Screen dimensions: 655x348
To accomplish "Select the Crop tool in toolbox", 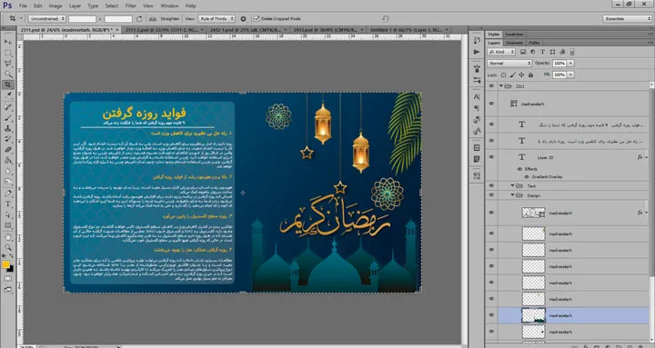I will click(x=8, y=85).
